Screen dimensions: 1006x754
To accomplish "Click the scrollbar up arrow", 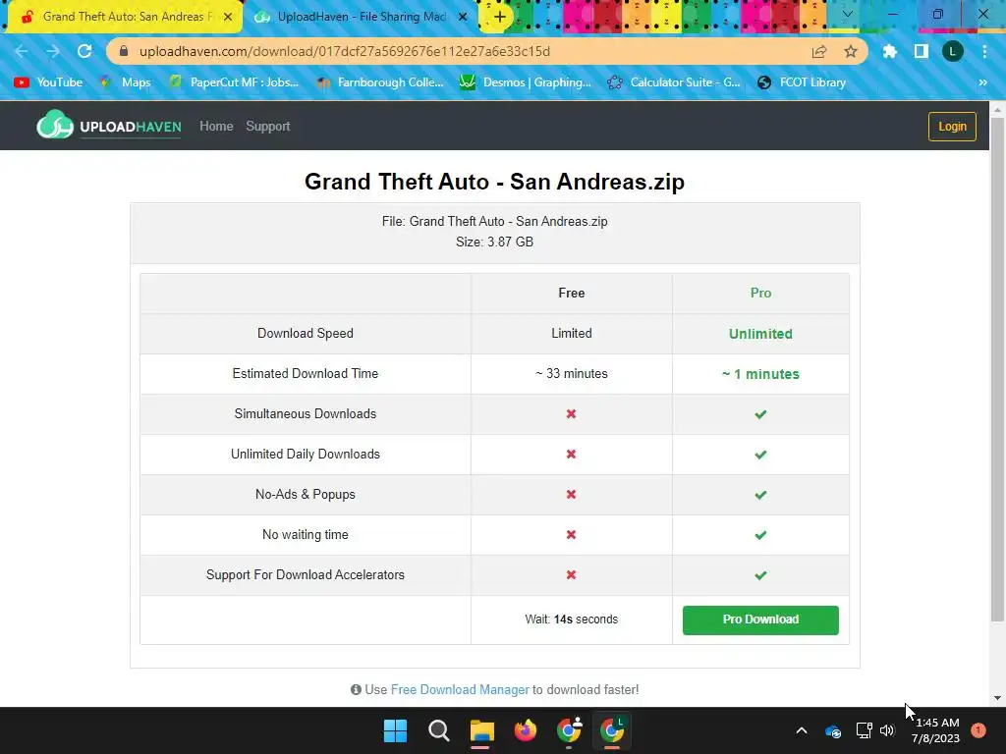I will tap(997, 109).
